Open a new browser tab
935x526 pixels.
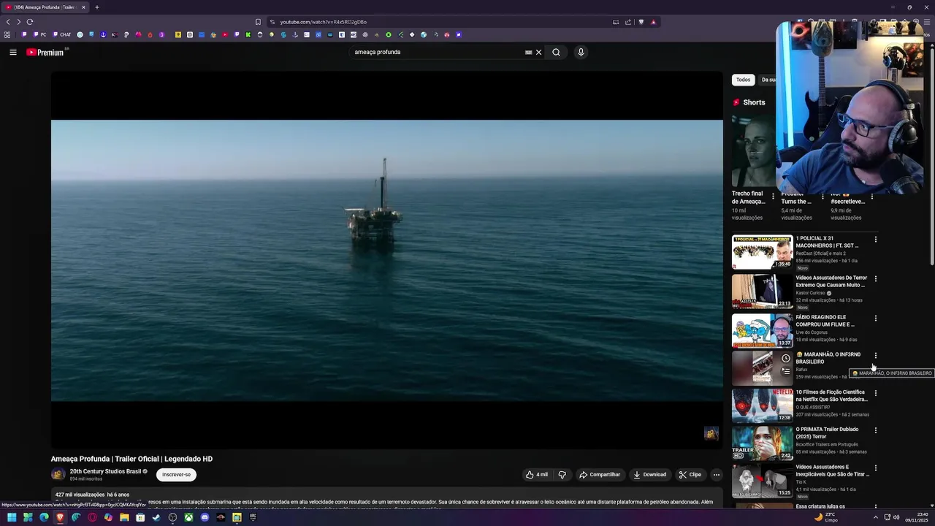click(96, 7)
